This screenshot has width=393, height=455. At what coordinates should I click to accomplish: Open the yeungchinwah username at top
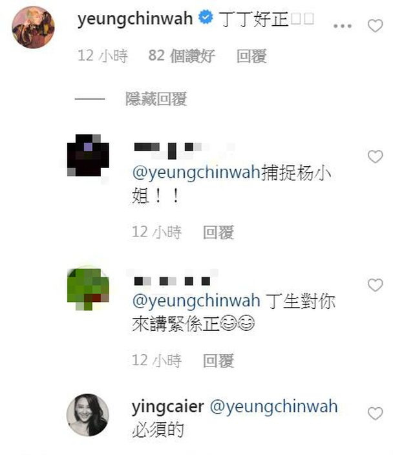coord(135,19)
